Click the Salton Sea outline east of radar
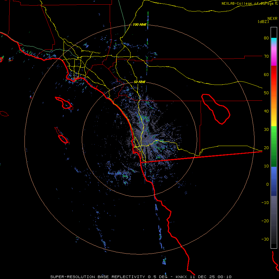Image resolution: width=279 pixels, height=279 pixels. point(216,109)
